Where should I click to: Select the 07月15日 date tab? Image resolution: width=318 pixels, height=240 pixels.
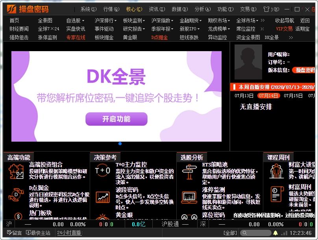click(x=293, y=96)
